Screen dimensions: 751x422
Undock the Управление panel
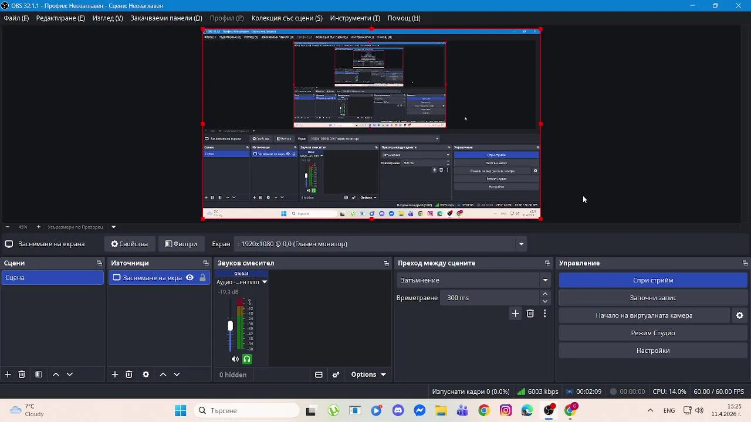pyautogui.click(x=745, y=263)
